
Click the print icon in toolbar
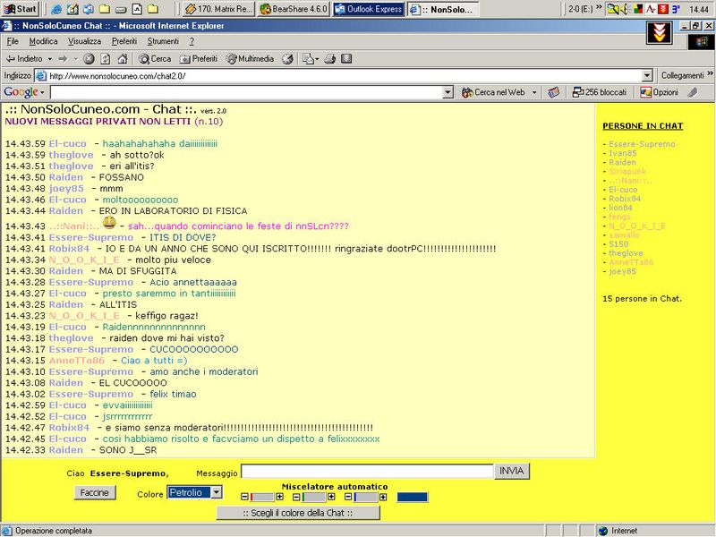(x=329, y=59)
